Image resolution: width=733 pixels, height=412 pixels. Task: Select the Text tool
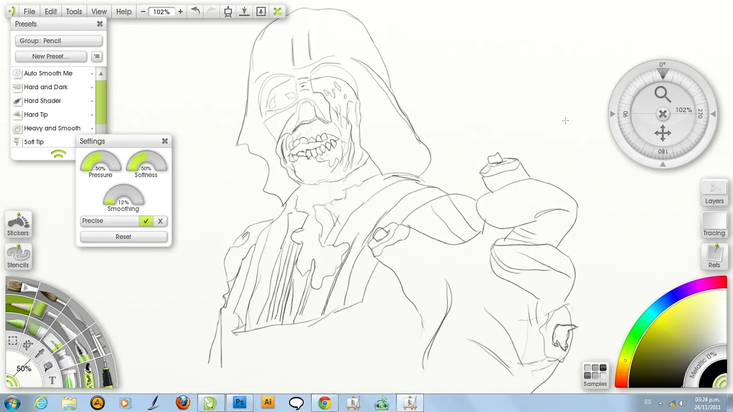pos(52,380)
